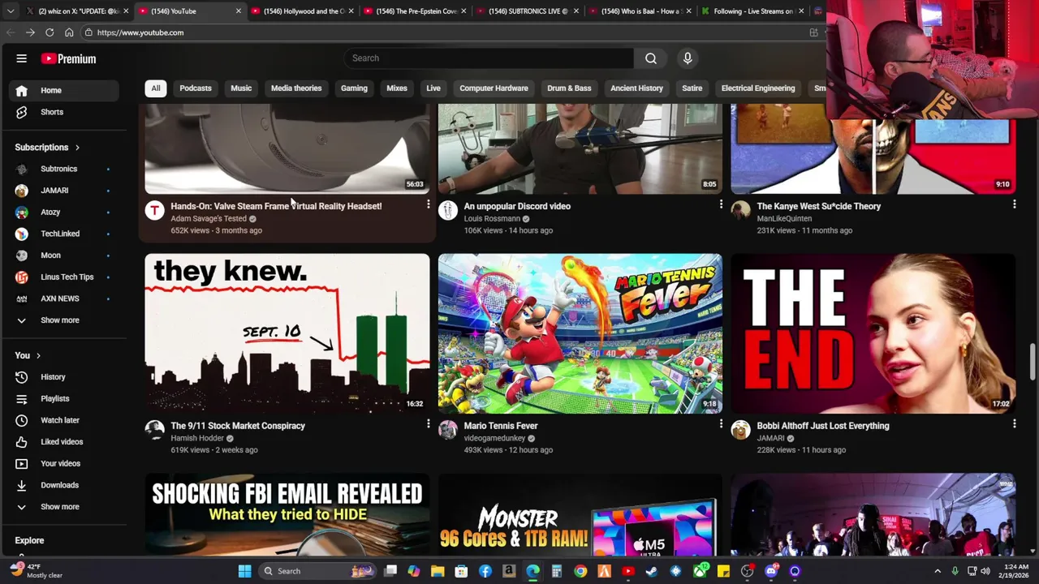The width and height of the screenshot is (1039, 584).
Task: Open the ManLikeQuinten channel name link
Action: tap(784, 218)
